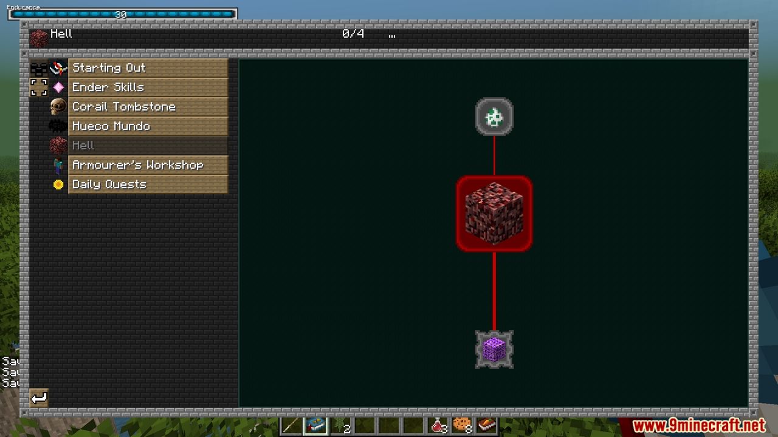This screenshot has height=437, width=778.
Task: Click the Starting Out compass icon
Action: point(58,68)
